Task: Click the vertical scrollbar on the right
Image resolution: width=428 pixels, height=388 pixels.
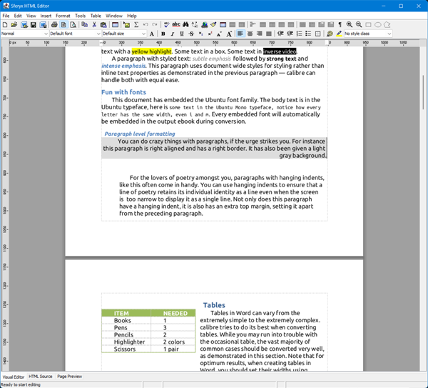Action: point(424,214)
